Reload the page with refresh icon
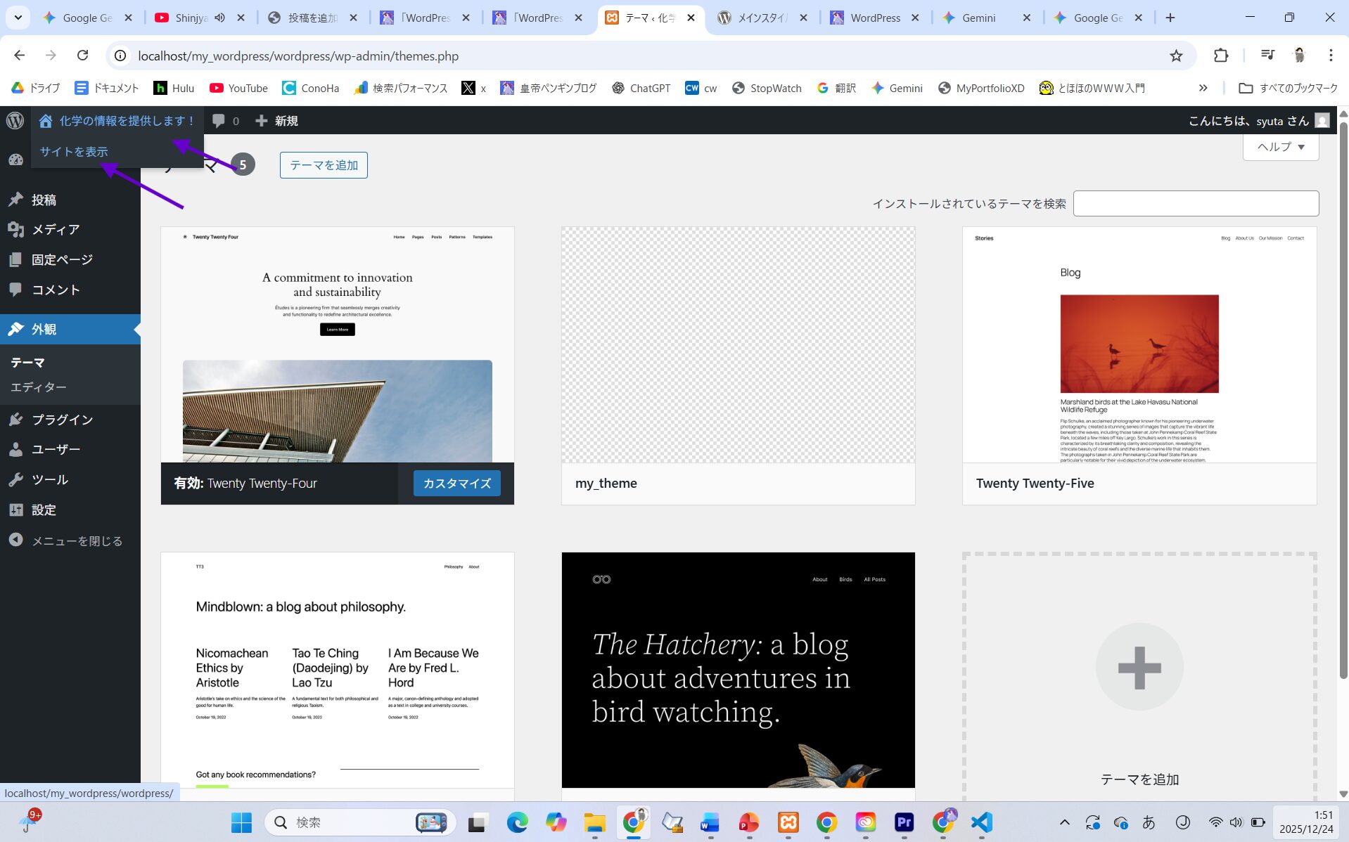 (x=82, y=56)
